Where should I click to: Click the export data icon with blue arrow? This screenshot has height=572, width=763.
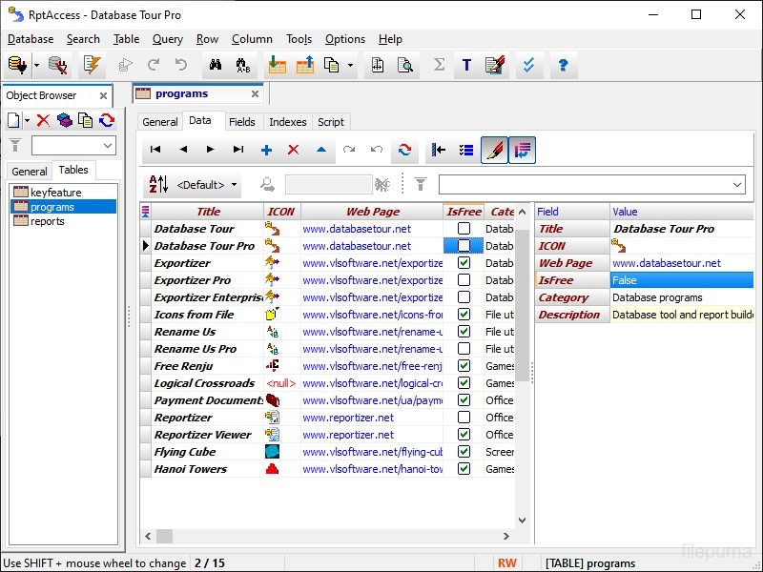304,66
